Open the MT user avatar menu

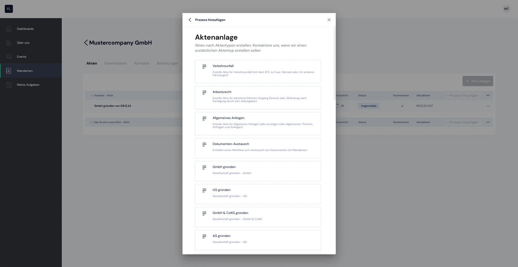coord(506,9)
